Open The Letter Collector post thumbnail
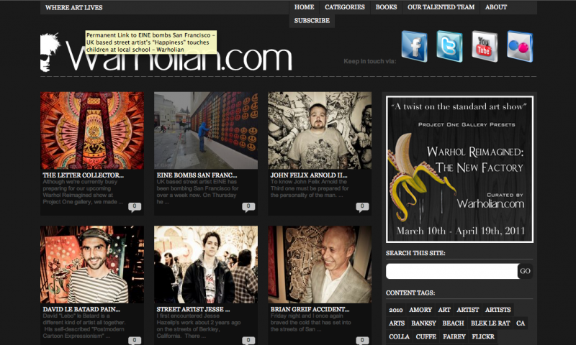 pyautogui.click(x=92, y=131)
